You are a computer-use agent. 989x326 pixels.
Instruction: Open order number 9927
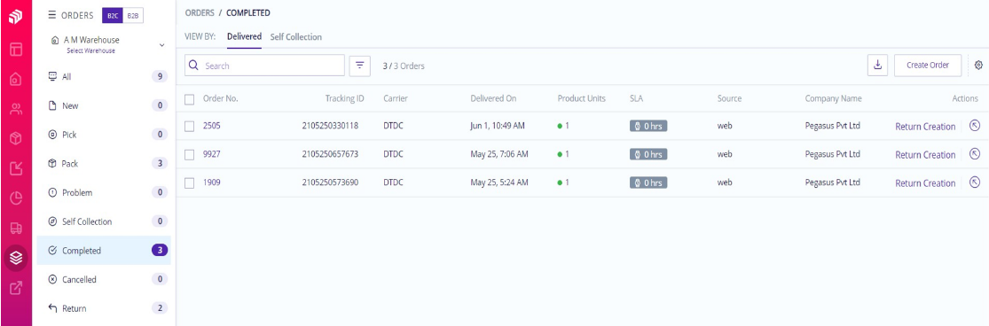click(x=212, y=154)
